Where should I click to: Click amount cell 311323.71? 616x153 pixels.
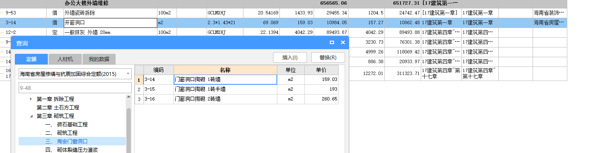403,73
